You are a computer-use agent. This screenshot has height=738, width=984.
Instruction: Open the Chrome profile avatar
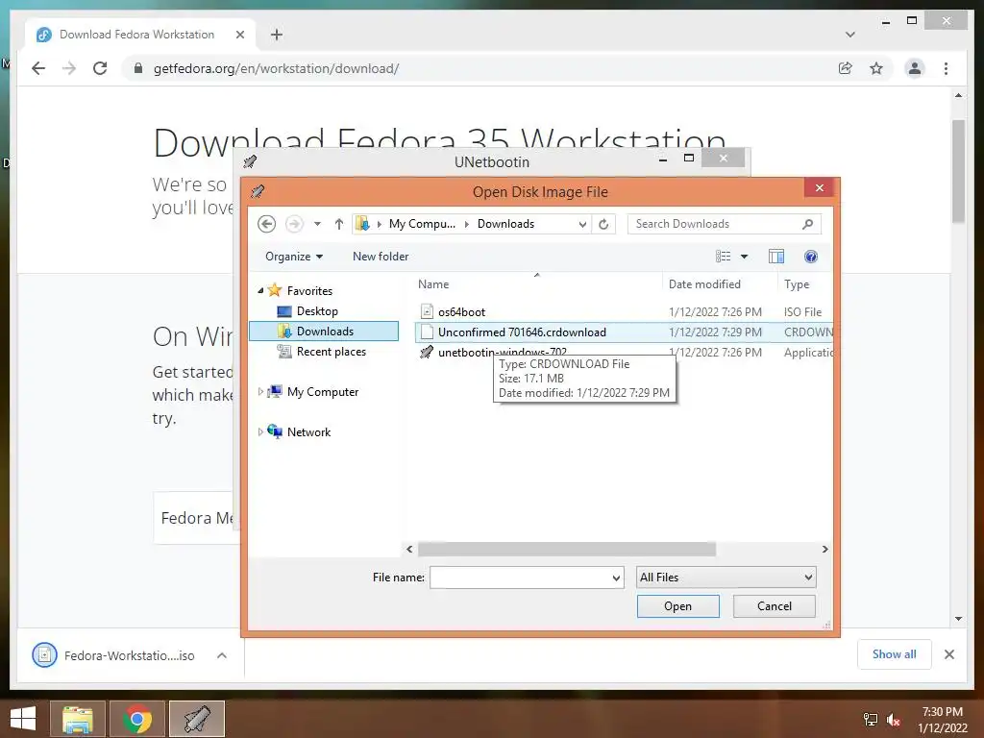click(915, 68)
